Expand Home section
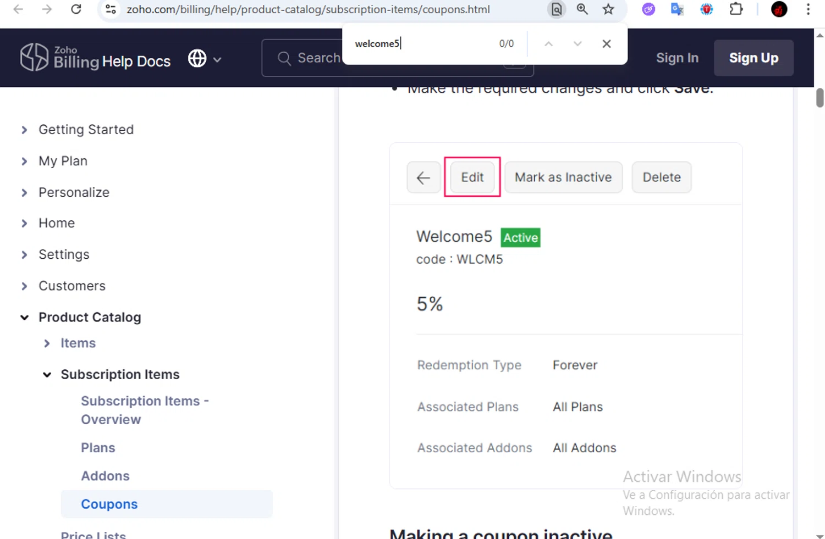This screenshot has height=539, width=825. click(x=24, y=223)
